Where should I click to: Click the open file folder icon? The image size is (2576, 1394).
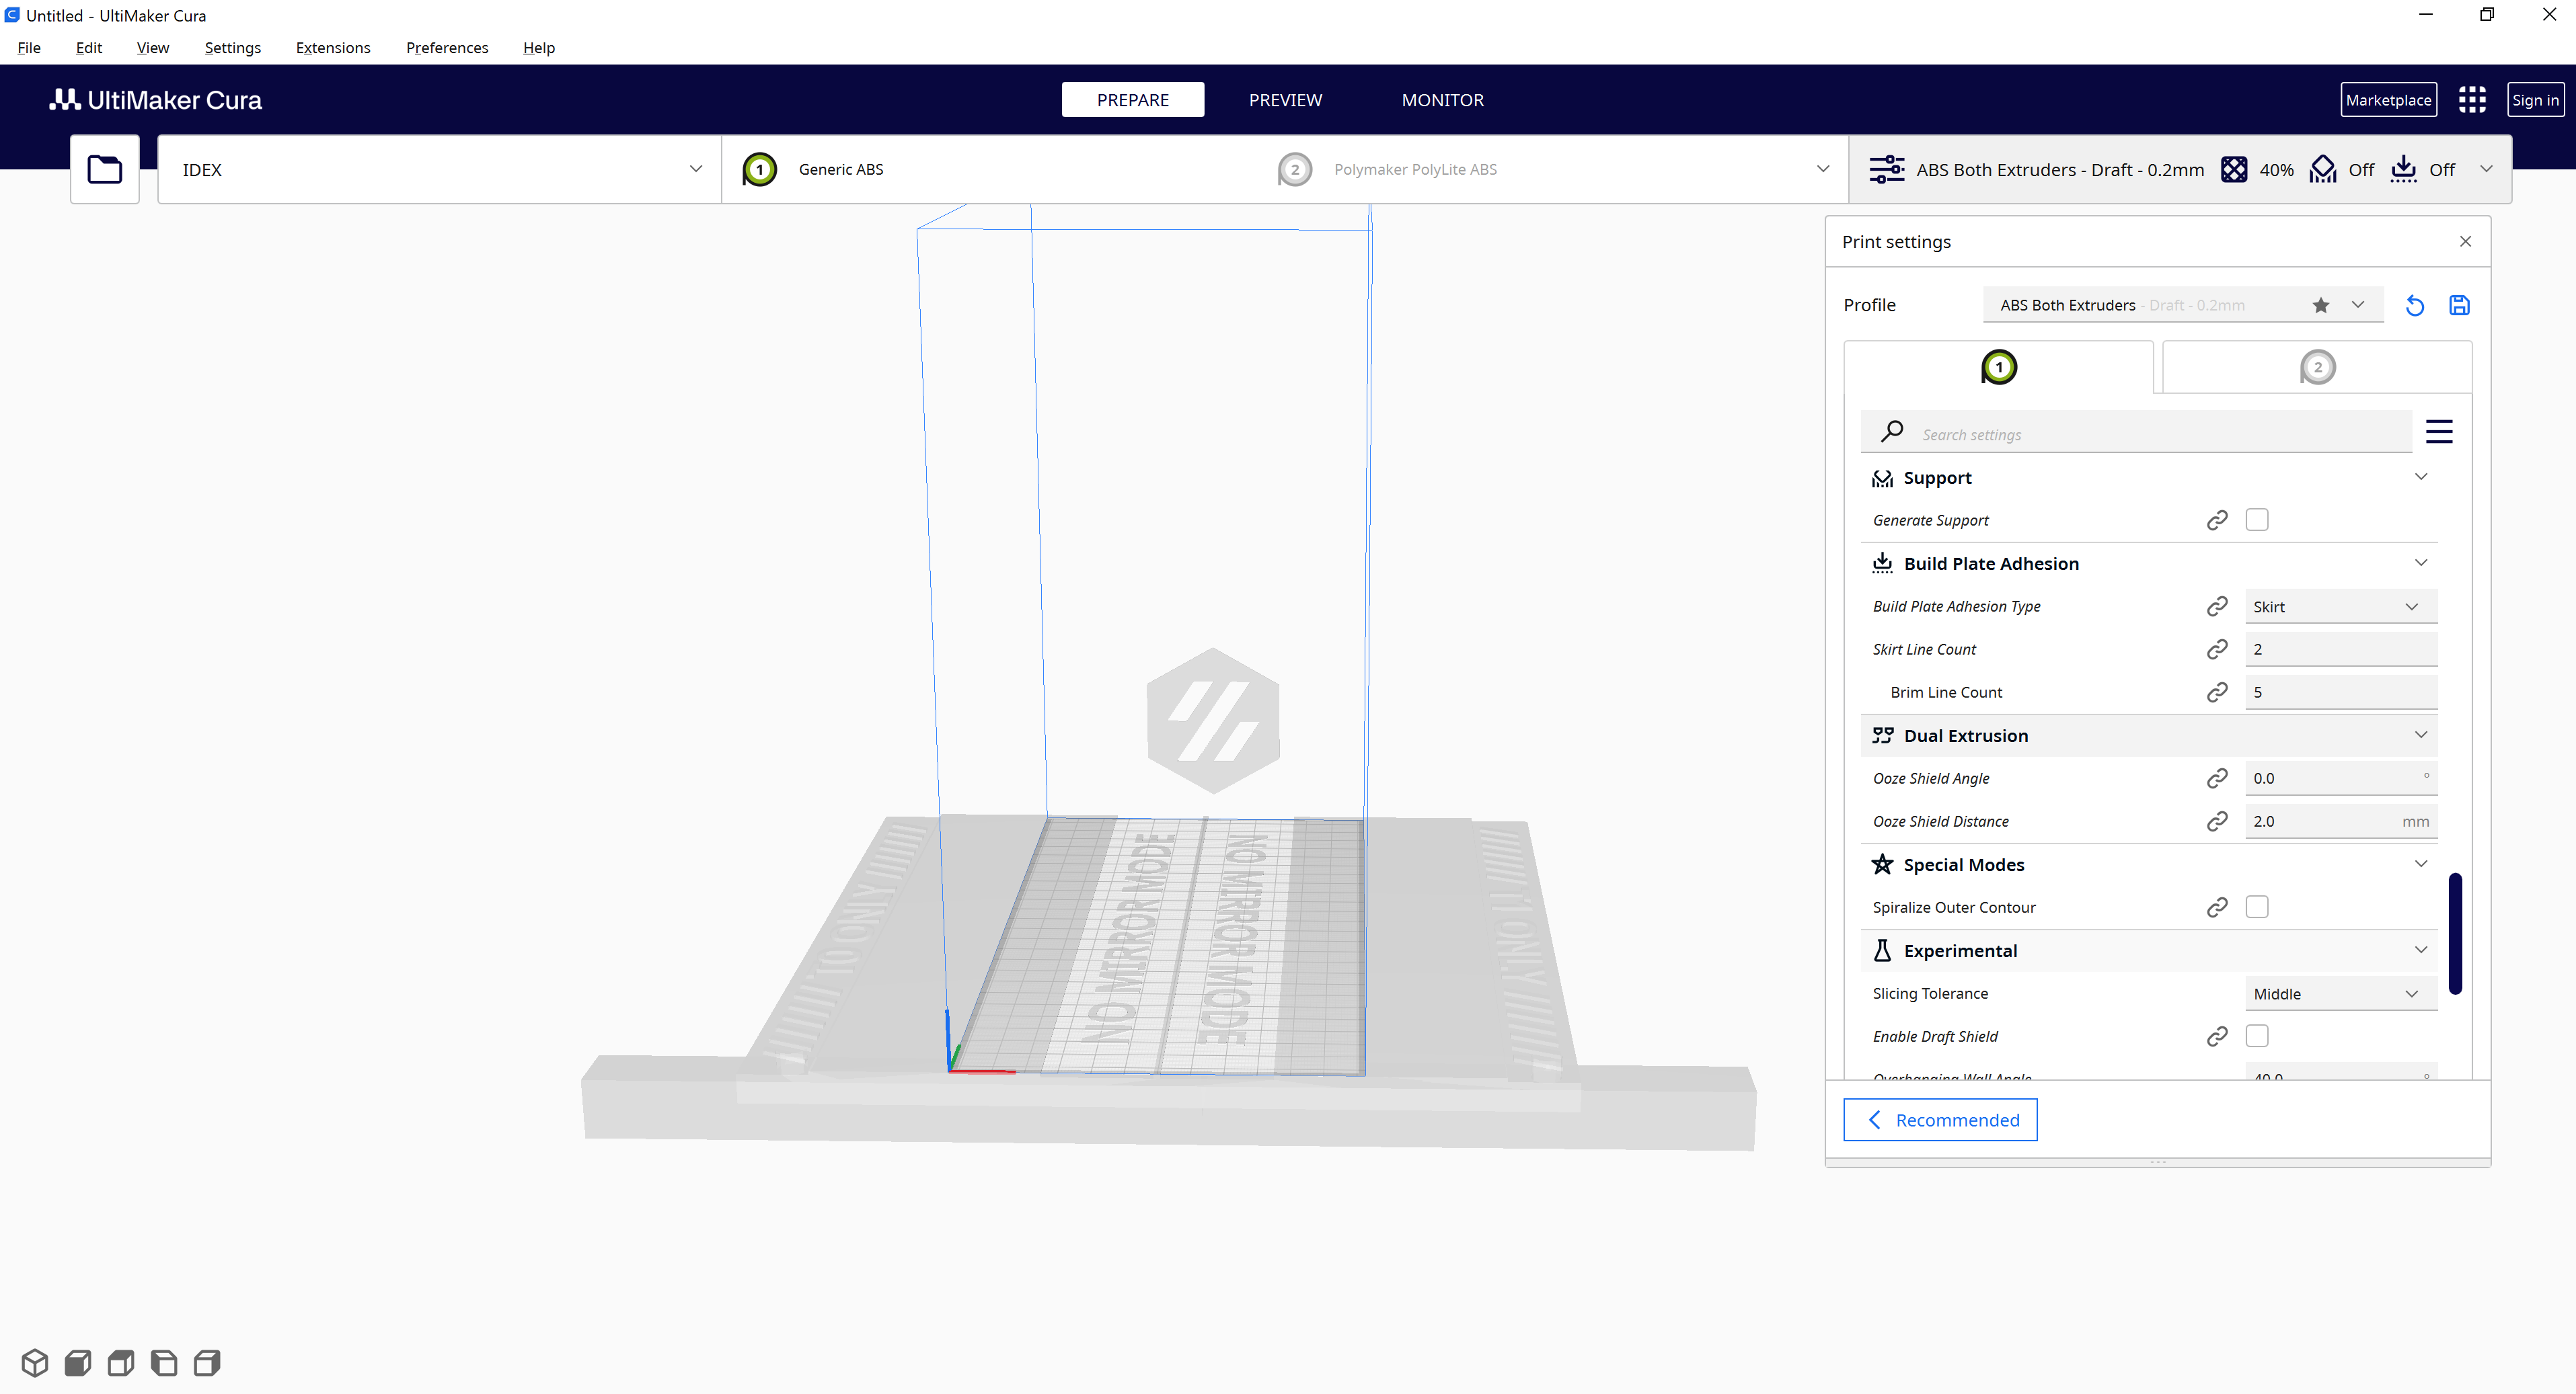point(104,169)
